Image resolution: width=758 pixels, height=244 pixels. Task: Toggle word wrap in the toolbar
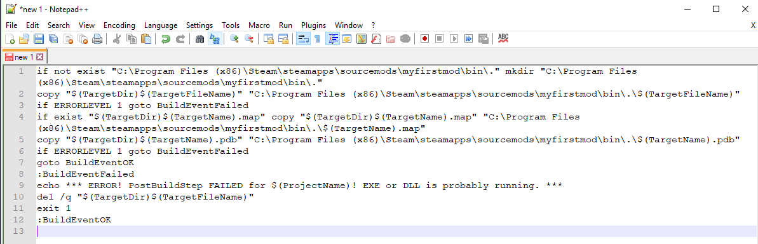[x=303, y=39]
